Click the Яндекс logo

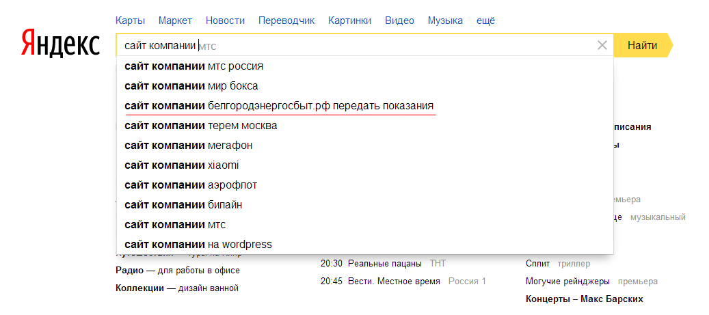tap(60, 43)
